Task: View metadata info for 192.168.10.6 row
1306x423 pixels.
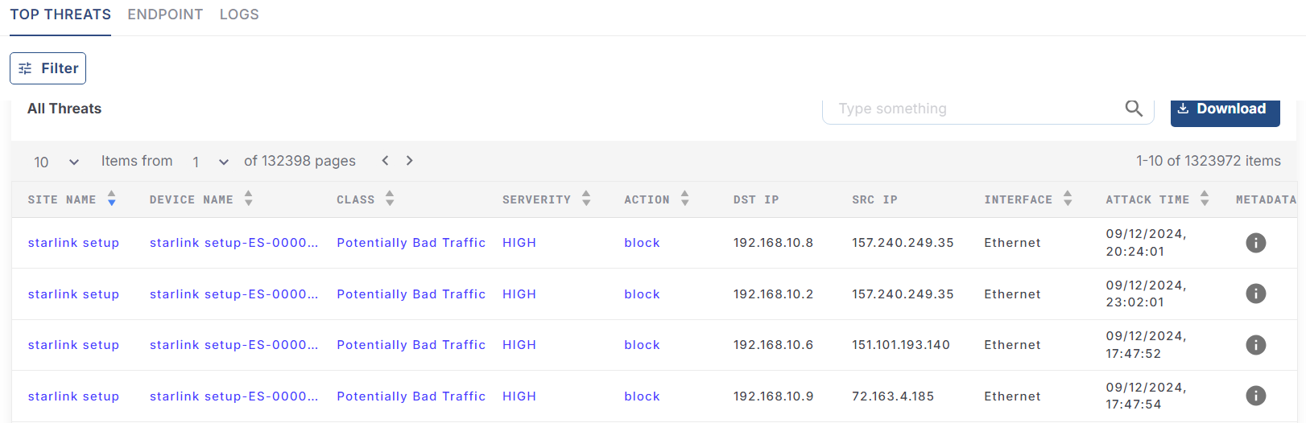Action: pyautogui.click(x=1256, y=345)
